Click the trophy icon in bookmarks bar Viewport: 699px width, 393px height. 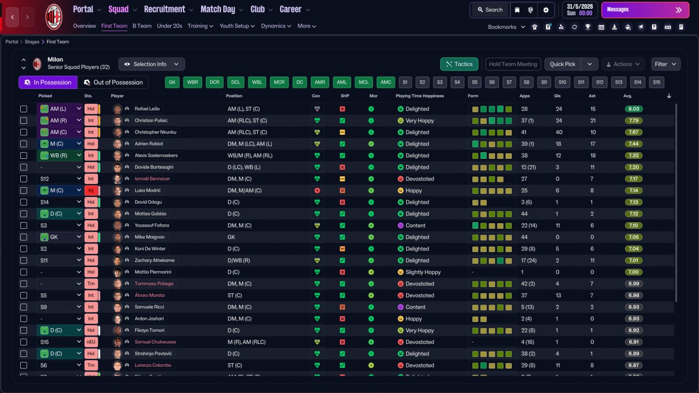pyautogui.click(x=588, y=27)
